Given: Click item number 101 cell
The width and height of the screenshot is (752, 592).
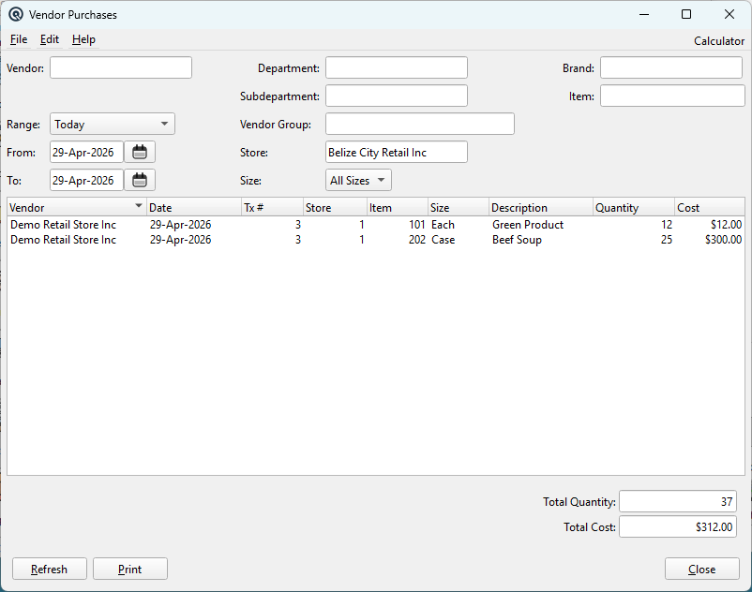Looking at the screenshot, I should point(416,225).
